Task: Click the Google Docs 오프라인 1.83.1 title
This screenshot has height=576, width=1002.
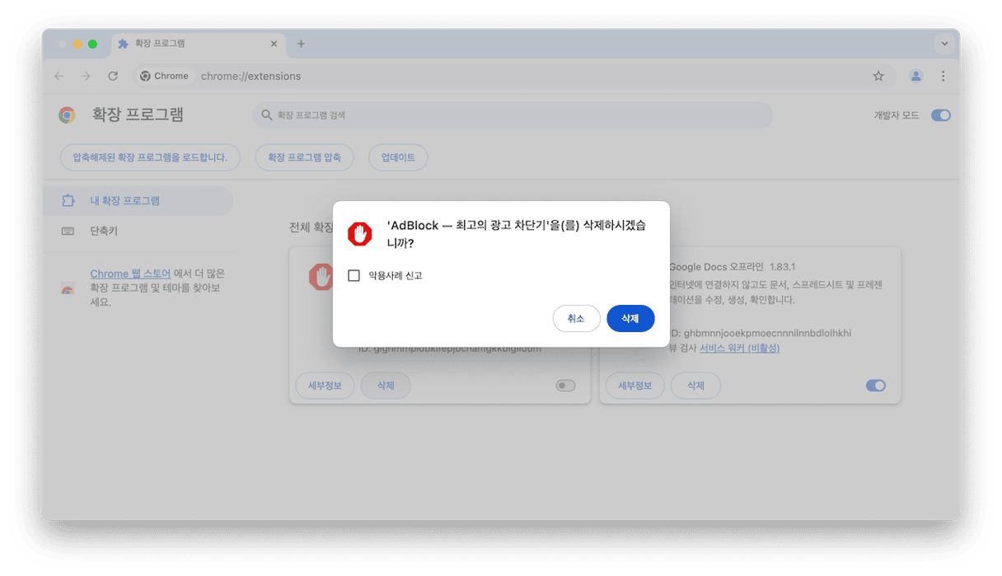Action: [732, 268]
